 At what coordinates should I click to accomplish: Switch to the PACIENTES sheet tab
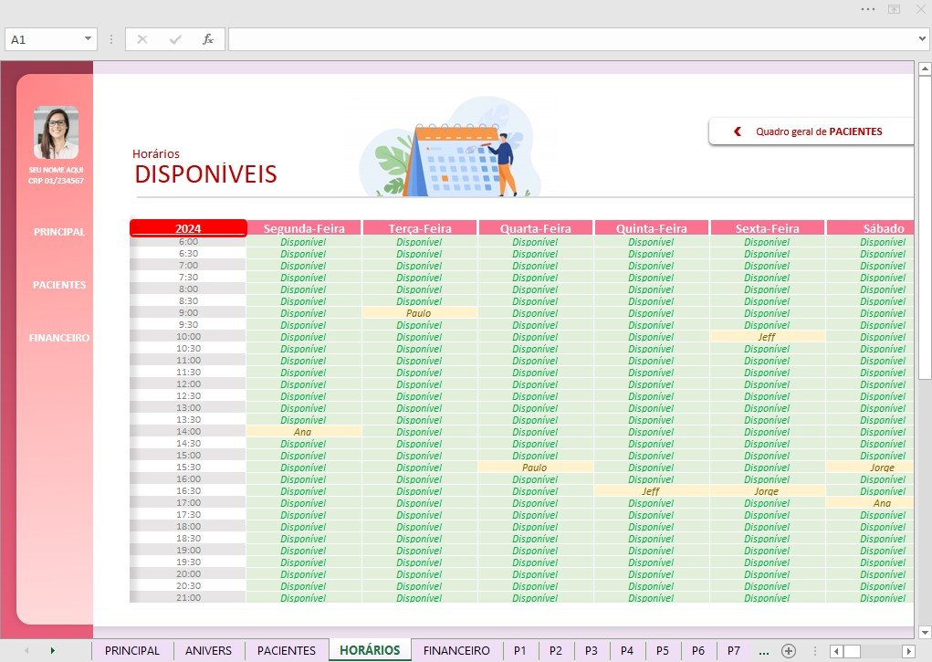point(287,651)
